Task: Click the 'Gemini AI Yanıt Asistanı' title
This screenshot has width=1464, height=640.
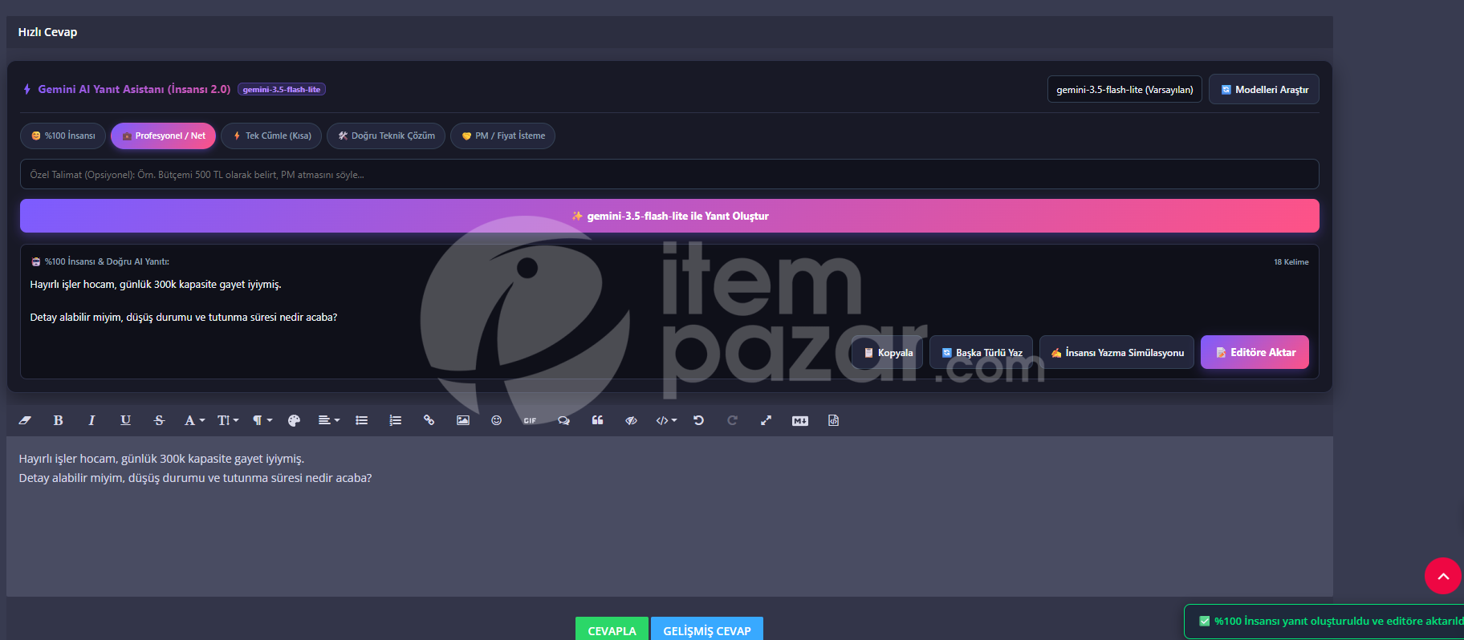Action: pyautogui.click(x=134, y=89)
